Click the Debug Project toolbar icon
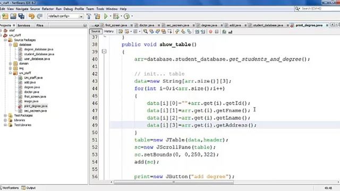The image size is (340, 191). click(116, 16)
